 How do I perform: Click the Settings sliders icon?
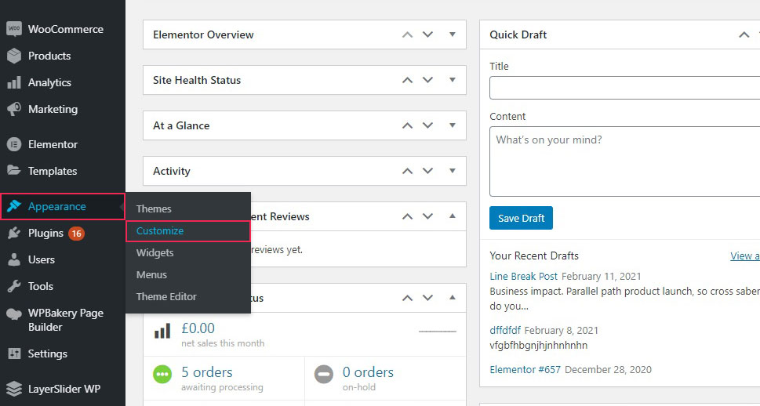tap(14, 353)
